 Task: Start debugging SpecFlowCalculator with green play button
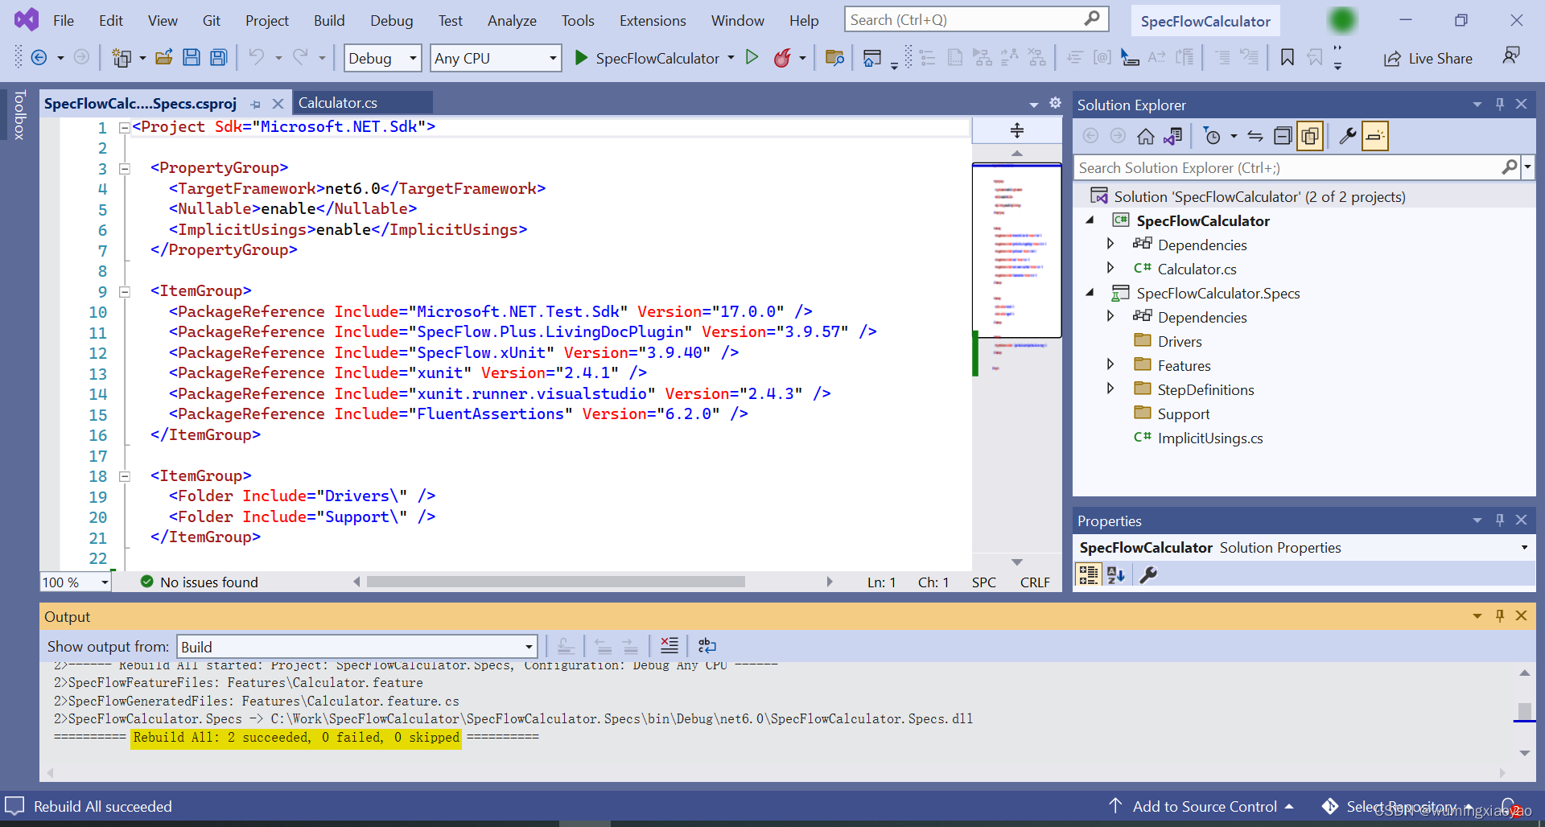pyautogui.click(x=752, y=57)
